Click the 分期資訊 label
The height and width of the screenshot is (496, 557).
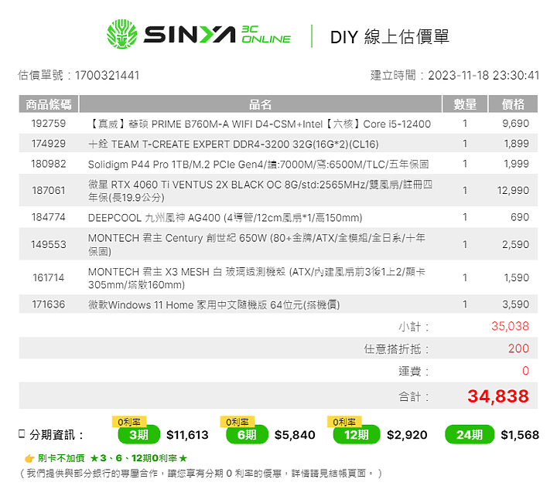[56, 434]
